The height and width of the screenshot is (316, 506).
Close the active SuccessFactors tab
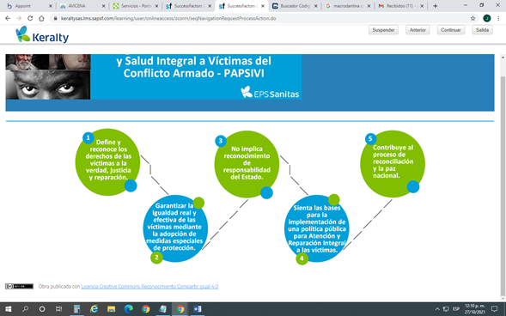263,6
